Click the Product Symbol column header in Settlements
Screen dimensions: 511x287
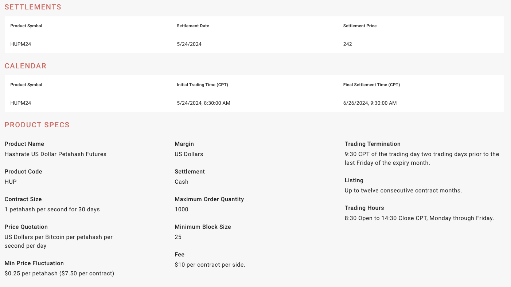pyautogui.click(x=26, y=26)
